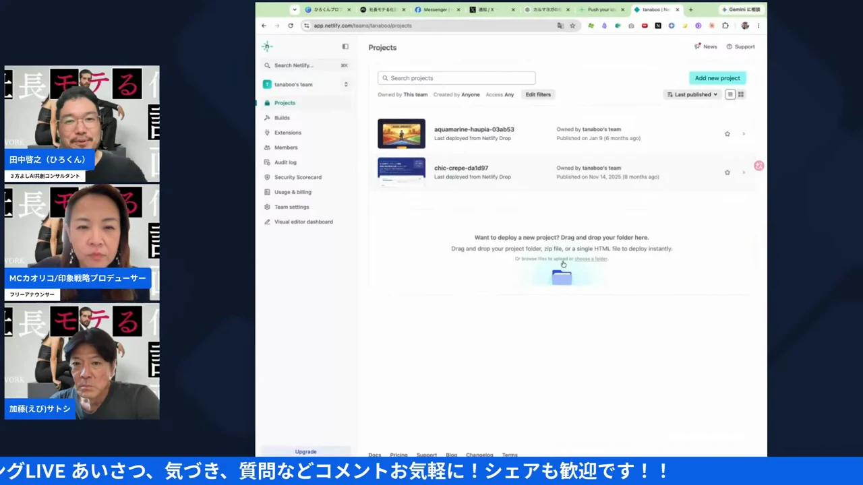Open aquamarine-haupia-03ab53 row chevron
The width and height of the screenshot is (863, 485).
[744, 133]
